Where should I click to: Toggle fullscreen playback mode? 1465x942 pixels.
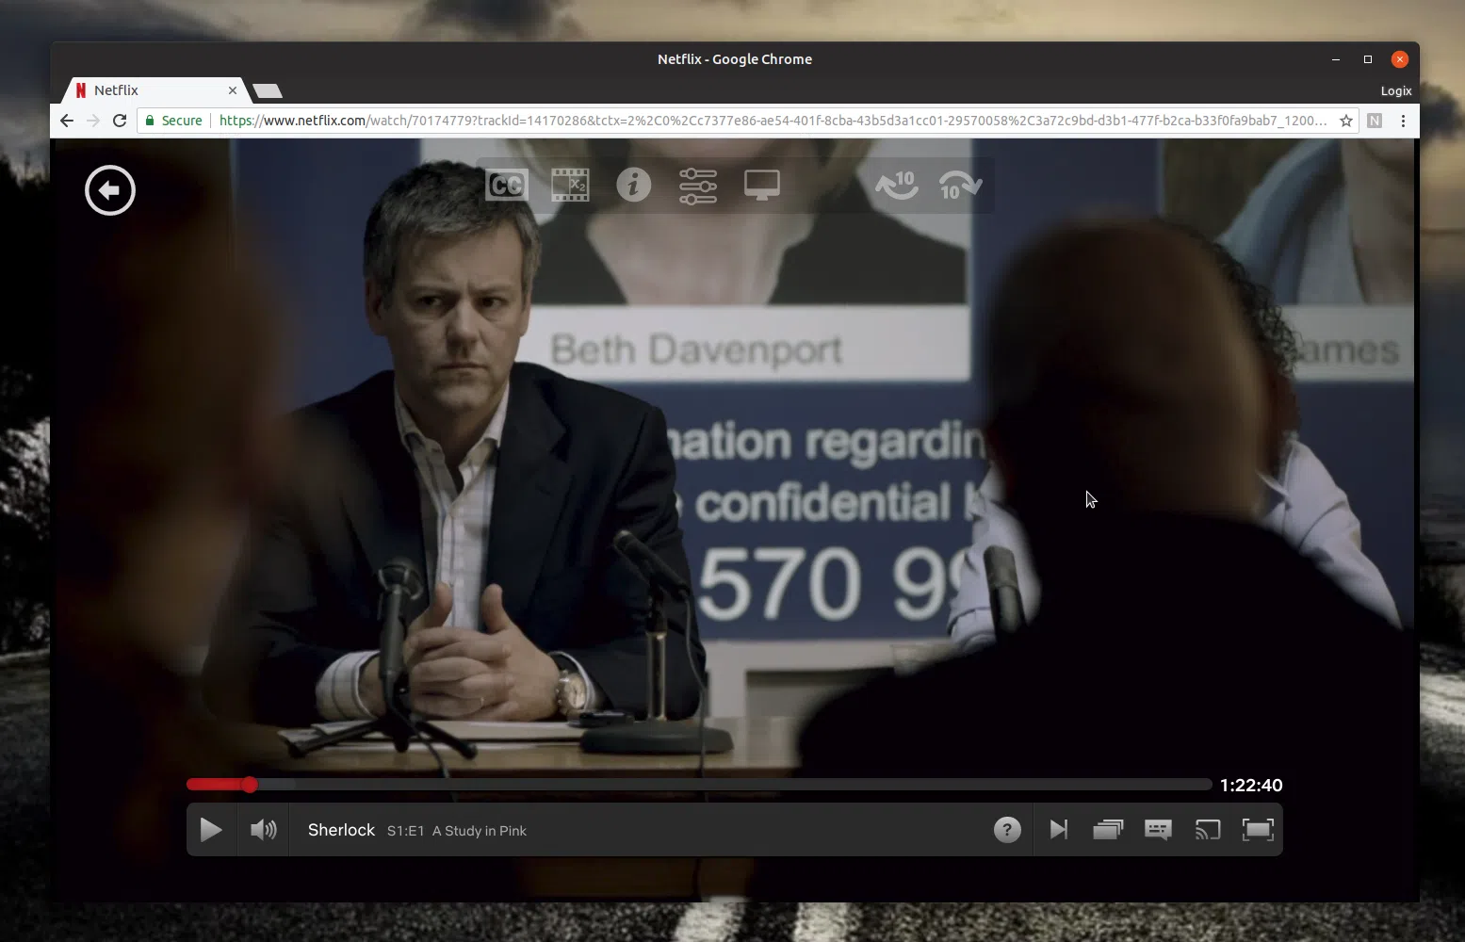point(1258,830)
